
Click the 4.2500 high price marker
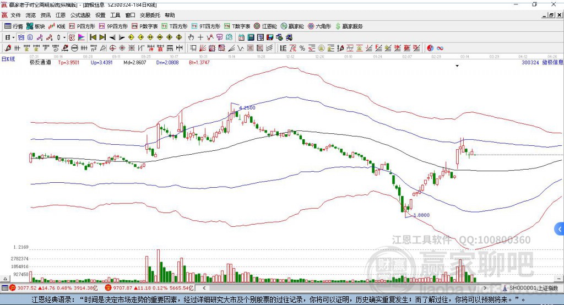(247, 107)
